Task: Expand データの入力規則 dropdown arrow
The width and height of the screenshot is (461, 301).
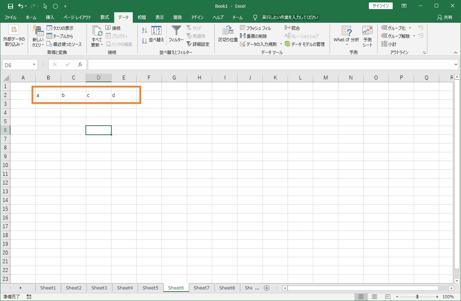Action: click(x=281, y=44)
